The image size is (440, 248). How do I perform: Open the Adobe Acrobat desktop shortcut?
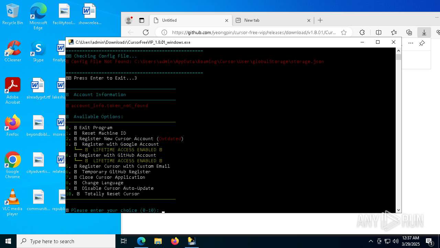13,91
